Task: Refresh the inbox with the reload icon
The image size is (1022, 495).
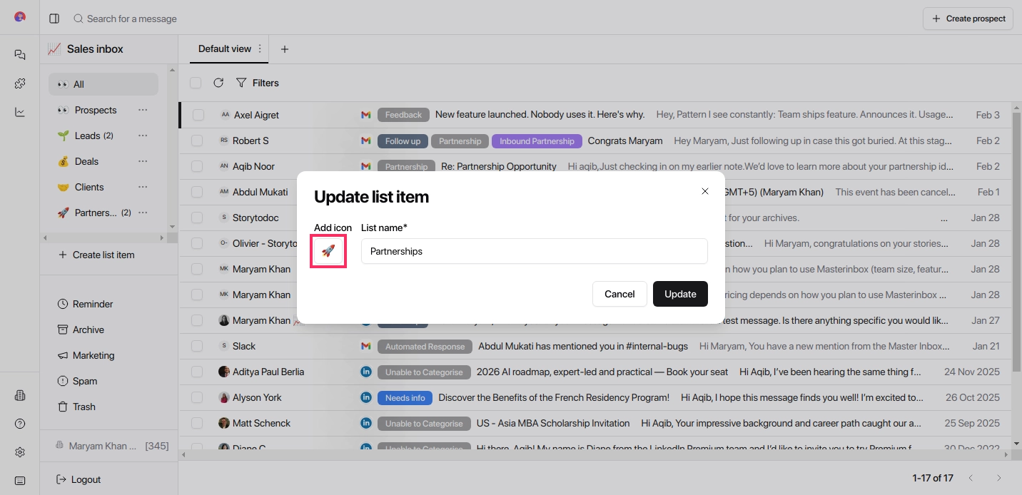Action: [219, 83]
